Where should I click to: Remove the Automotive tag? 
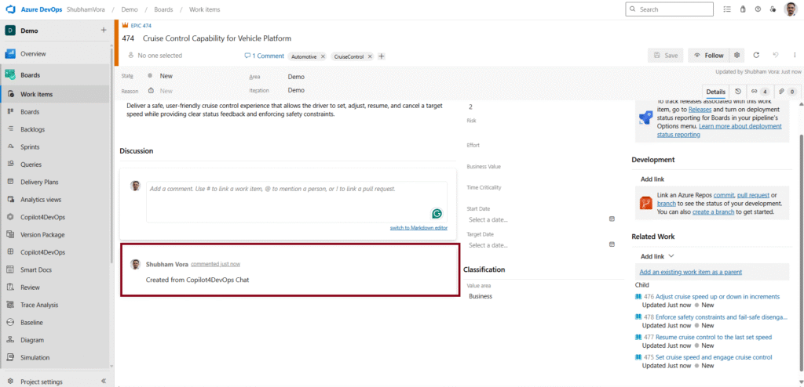(323, 57)
